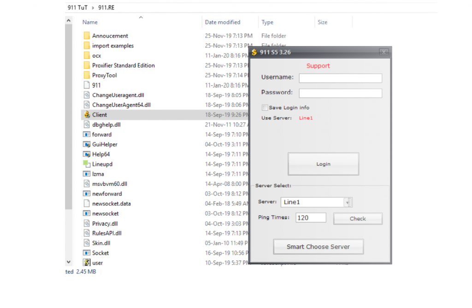Click the ocx folder icon
This screenshot has height=308, width=472.
coord(87,55)
